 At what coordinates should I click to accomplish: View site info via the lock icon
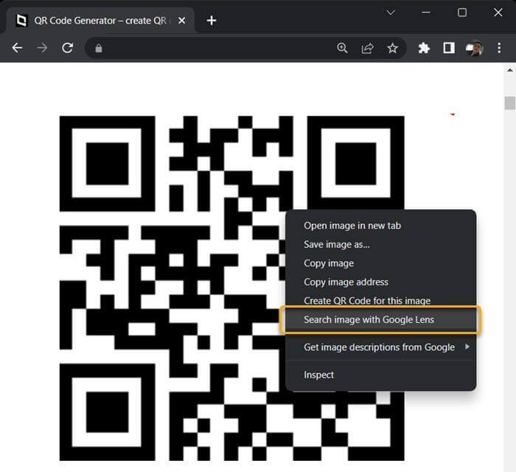(99, 49)
